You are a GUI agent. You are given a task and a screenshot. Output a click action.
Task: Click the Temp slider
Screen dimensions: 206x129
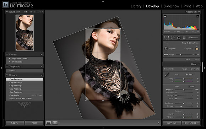pyautogui.click(x=184, y=79)
